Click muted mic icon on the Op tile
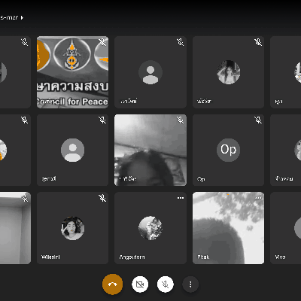Image resolution: width=301 pixels, height=301 pixels. [x=258, y=120]
